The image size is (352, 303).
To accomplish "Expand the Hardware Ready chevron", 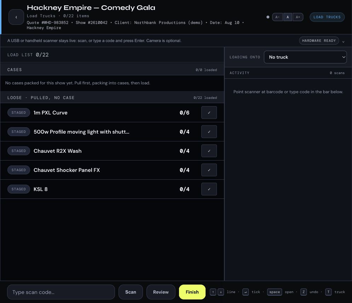I will click(x=343, y=41).
